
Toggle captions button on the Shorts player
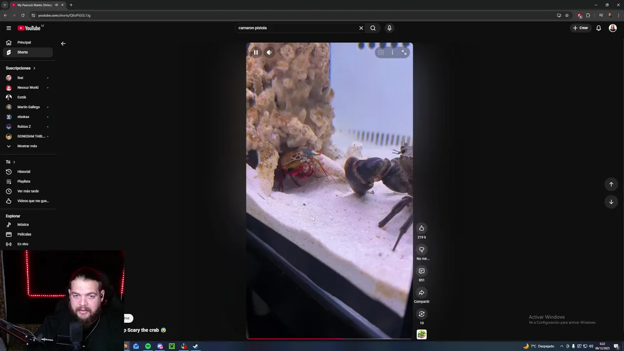(381, 52)
